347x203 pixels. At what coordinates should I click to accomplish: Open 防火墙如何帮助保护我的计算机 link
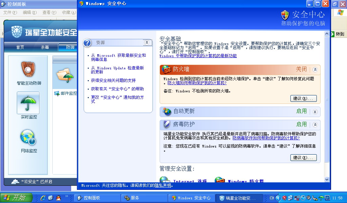[197, 83]
